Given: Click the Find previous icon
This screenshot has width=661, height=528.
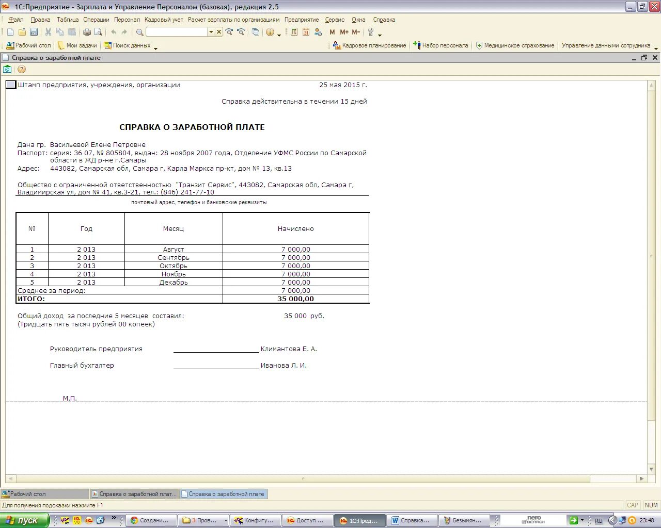Looking at the screenshot, I should point(241,32).
